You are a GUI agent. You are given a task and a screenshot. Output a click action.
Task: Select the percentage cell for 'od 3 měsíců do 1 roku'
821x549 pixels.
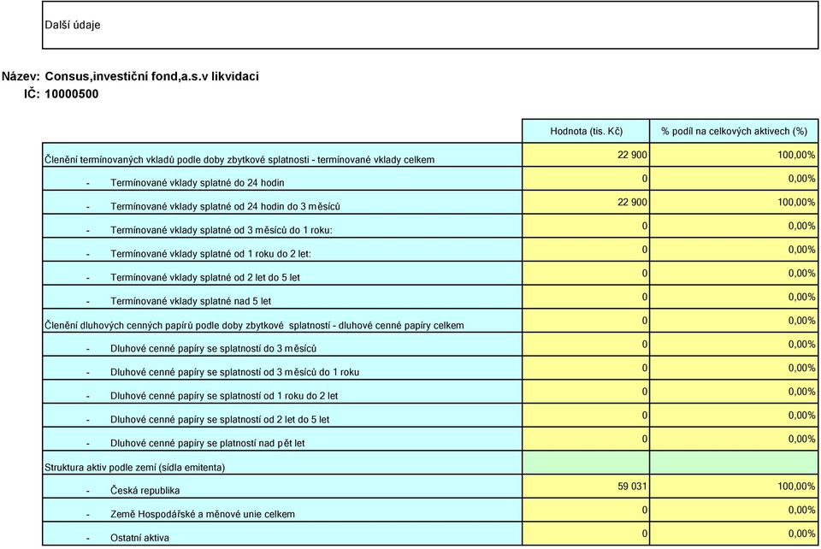click(x=734, y=226)
